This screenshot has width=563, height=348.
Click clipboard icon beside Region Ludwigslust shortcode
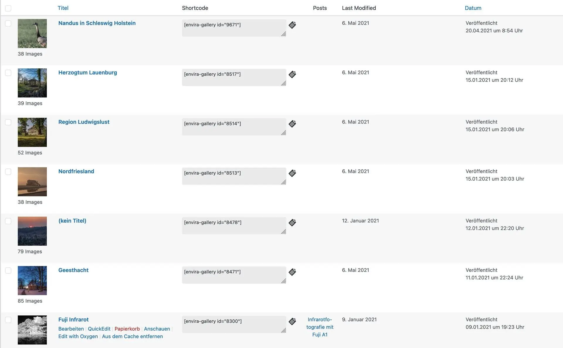coord(292,124)
